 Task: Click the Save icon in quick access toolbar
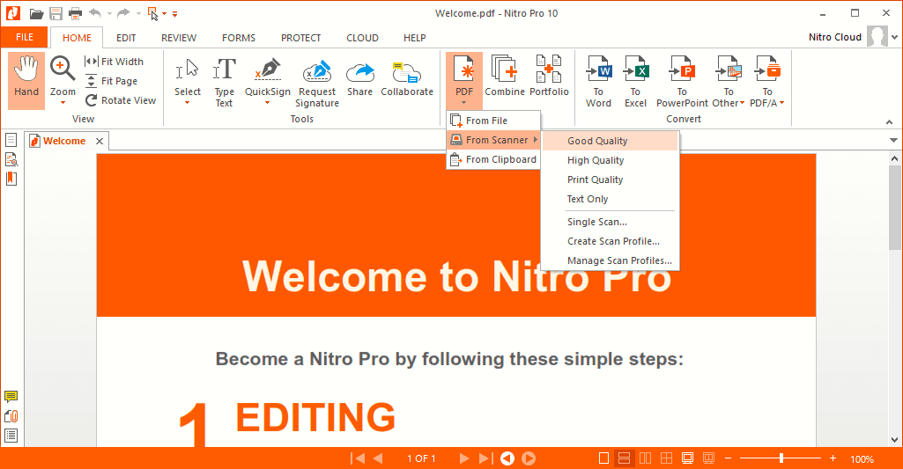(56, 13)
